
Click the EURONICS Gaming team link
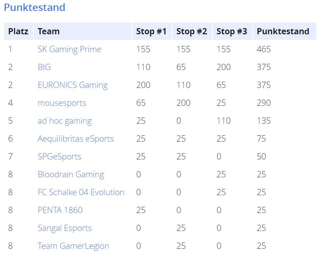[73, 85]
